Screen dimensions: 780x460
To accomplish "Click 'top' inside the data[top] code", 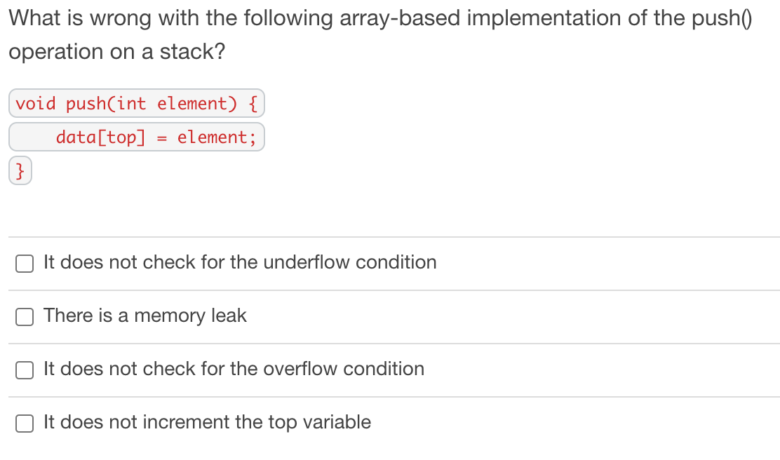I will point(122,137).
